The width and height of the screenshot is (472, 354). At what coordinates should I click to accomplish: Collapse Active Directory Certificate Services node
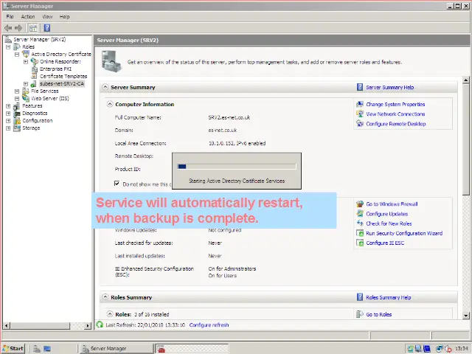[17, 54]
